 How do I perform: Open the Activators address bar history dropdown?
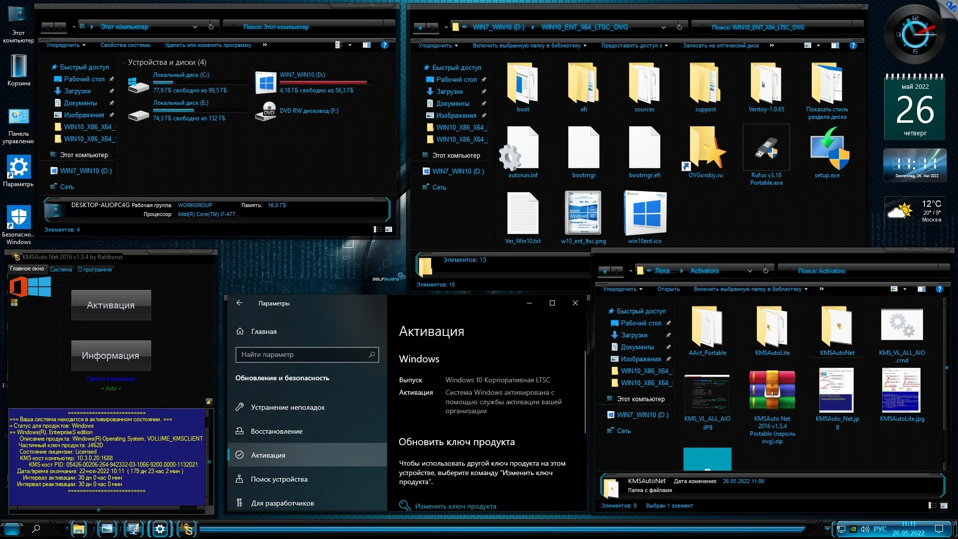(749, 271)
